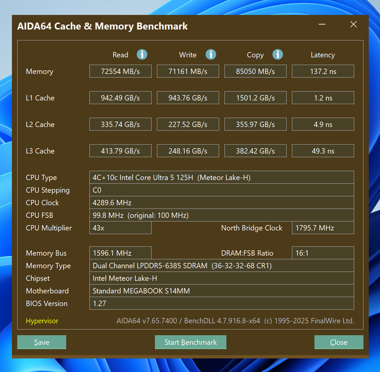This screenshot has height=372, width=380.
Task: Click the L1 Cache Copy 1501.2 GB/s box
Action: 255,98
